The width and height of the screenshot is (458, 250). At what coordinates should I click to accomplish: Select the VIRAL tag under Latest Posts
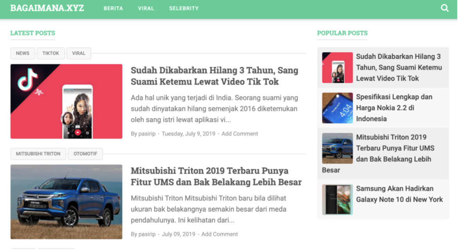(79, 53)
